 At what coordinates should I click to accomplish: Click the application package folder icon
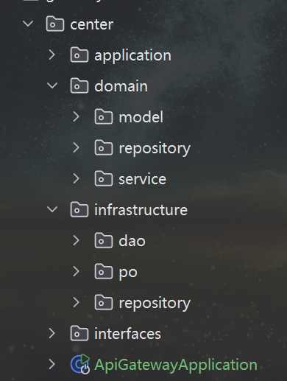[79, 55]
